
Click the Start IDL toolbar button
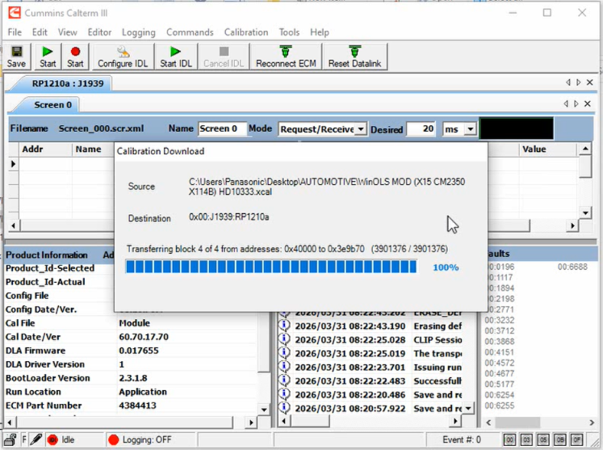coord(175,57)
